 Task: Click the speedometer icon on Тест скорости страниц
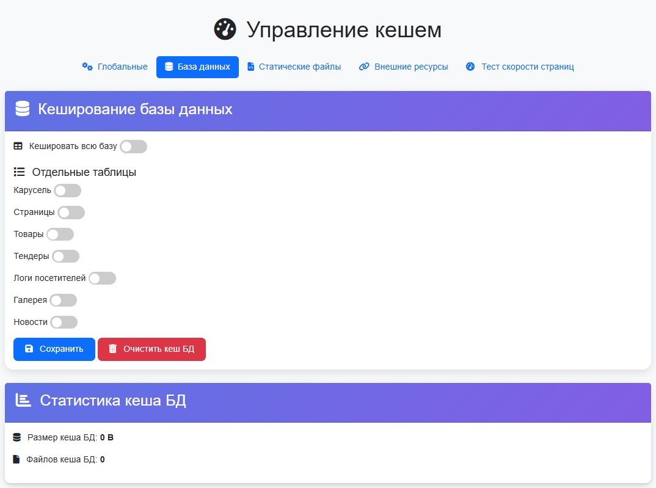pyautogui.click(x=470, y=67)
